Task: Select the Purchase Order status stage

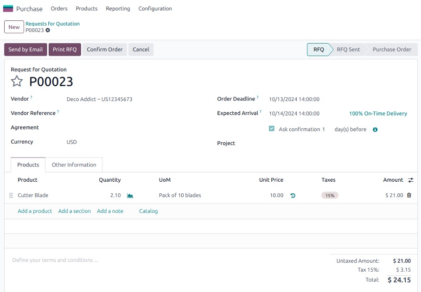Action: pyautogui.click(x=392, y=50)
